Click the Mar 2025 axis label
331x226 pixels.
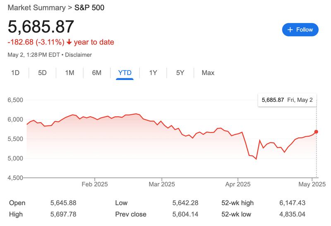(161, 184)
